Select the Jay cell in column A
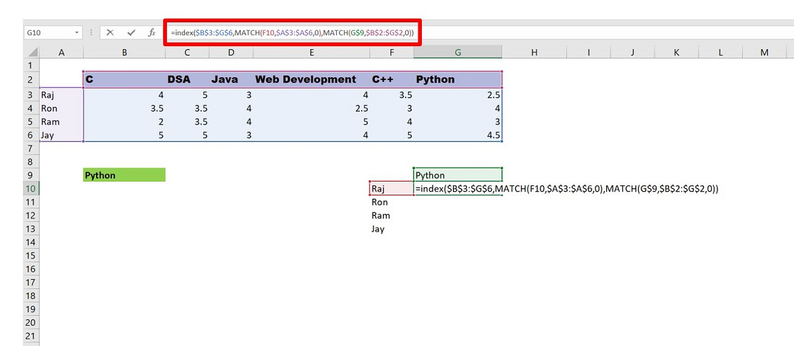 [x=61, y=136]
